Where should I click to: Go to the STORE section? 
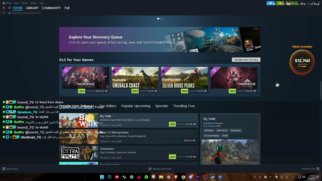click(x=18, y=8)
